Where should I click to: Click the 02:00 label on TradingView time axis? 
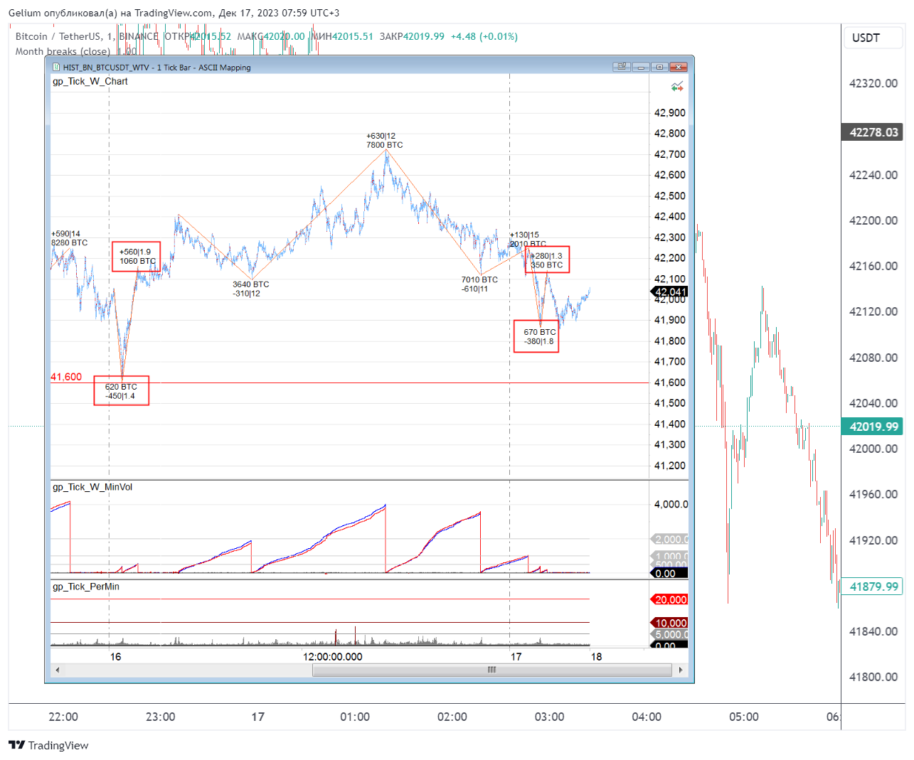(452, 717)
